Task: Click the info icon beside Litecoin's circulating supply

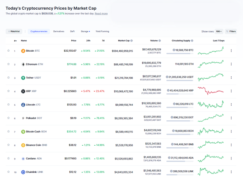Action: pyautogui.click(x=174, y=104)
